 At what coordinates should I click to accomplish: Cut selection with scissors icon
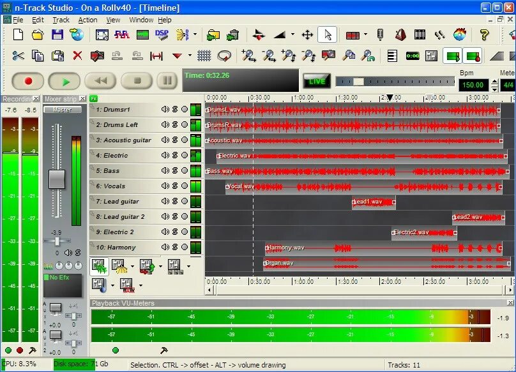click(x=18, y=56)
